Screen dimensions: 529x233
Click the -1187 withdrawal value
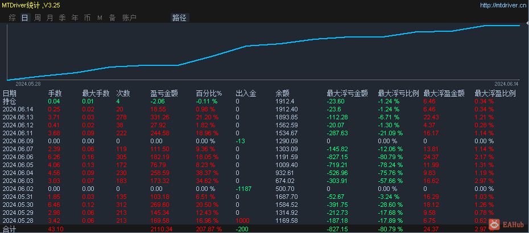tap(243, 189)
